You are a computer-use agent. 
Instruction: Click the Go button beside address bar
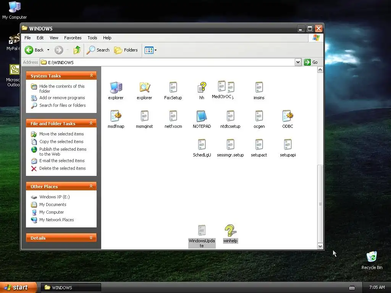tap(311, 62)
